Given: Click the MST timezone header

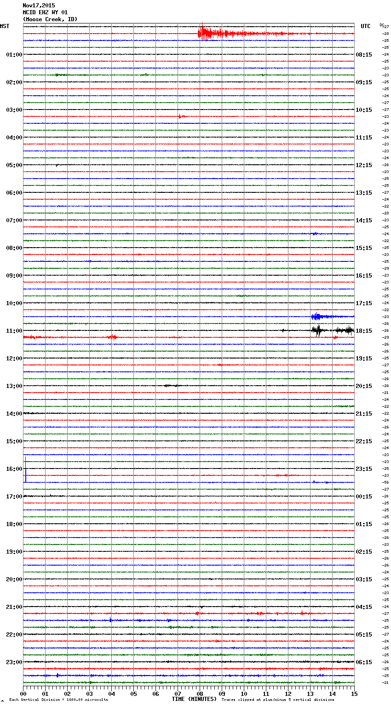Looking at the screenshot, I should point(5,26).
